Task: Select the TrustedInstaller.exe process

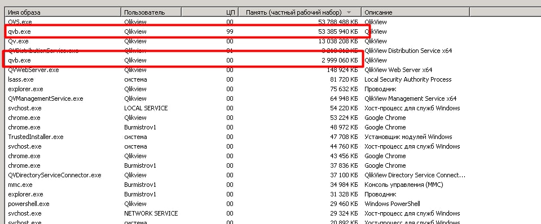Action: (x=36, y=137)
